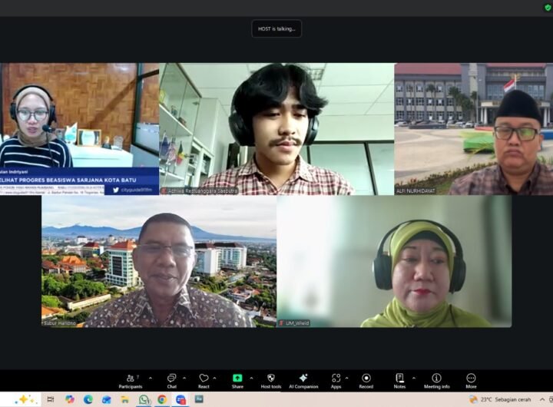Viewport: 553px width, 407px height.
Task: Open WhatsApp from the taskbar
Action: (x=144, y=399)
